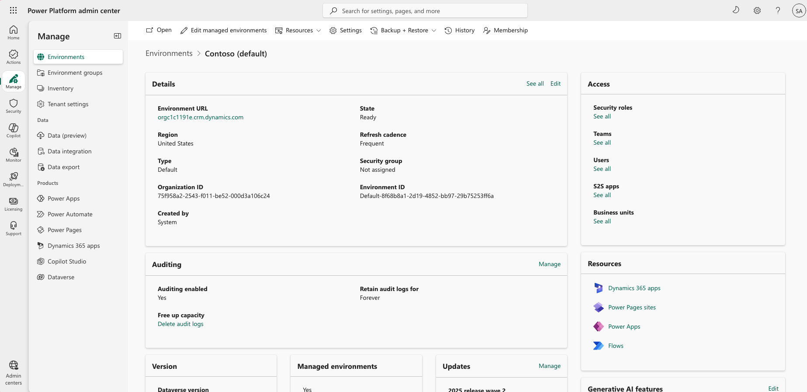Open Power Pages sites resource link
Viewport: 807px width, 392px height.
(x=632, y=307)
